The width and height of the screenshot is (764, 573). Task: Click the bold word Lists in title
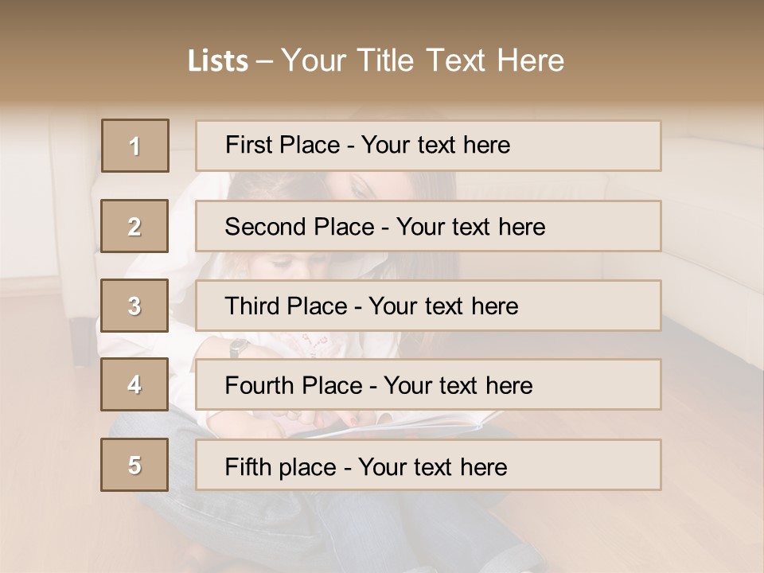[x=218, y=61]
